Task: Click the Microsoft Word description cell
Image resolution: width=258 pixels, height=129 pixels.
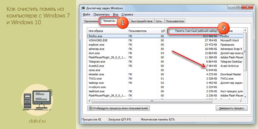Action: pyautogui.click(x=229, y=40)
